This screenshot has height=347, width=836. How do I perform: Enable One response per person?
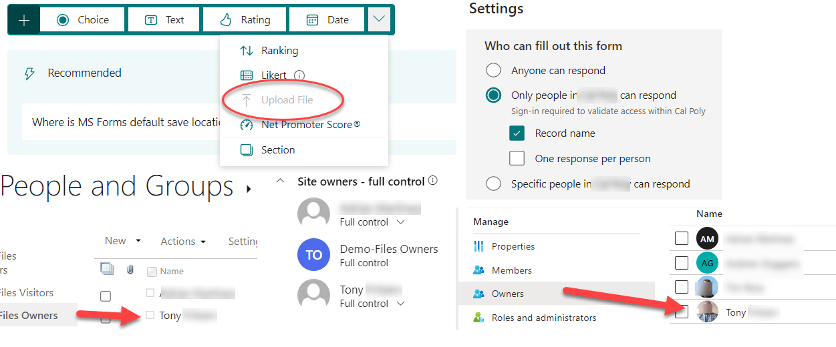pyautogui.click(x=517, y=158)
